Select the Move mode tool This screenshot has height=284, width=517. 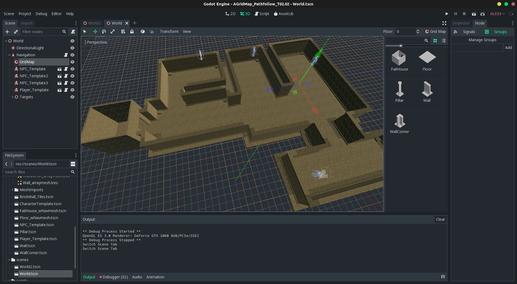click(x=95, y=31)
